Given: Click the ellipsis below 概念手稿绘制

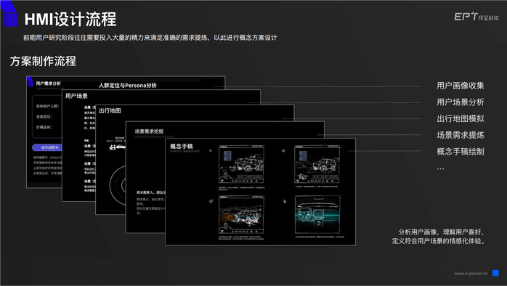Looking at the screenshot, I should 440,168.
